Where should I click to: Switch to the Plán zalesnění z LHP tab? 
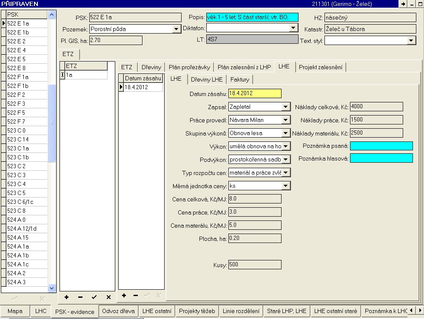244,67
